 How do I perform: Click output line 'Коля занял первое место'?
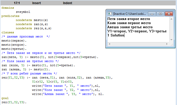[x=129, y=23]
